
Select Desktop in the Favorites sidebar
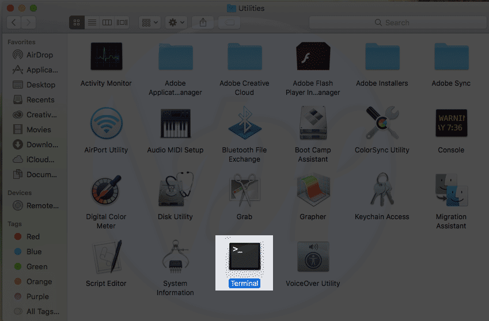coord(40,85)
